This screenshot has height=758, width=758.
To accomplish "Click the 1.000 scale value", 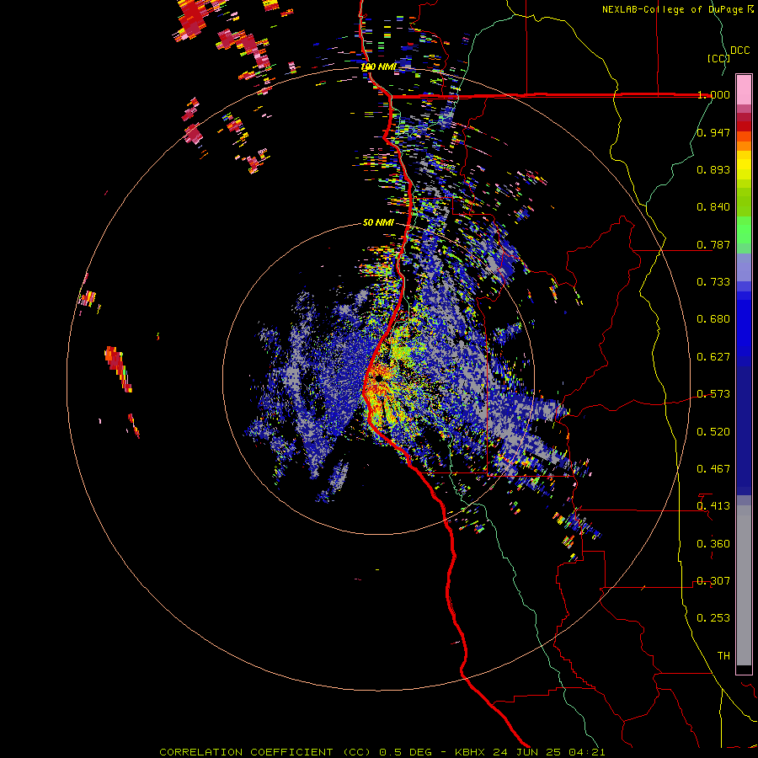I will 713,94.
